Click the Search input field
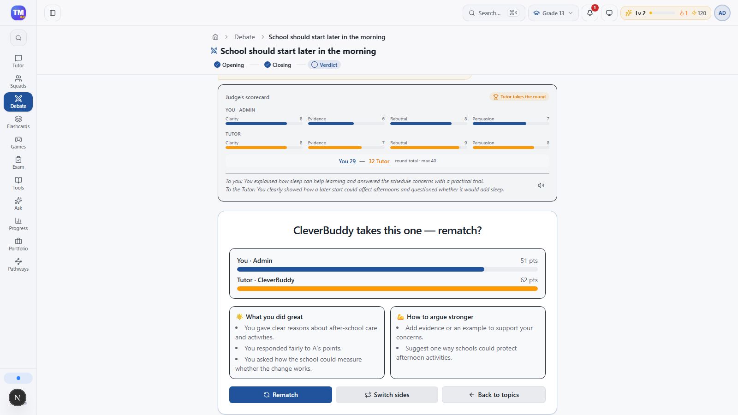The height and width of the screenshot is (415, 738). (x=494, y=13)
